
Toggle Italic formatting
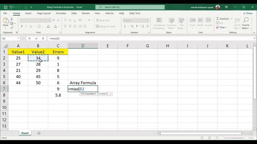[x=26, y=26]
